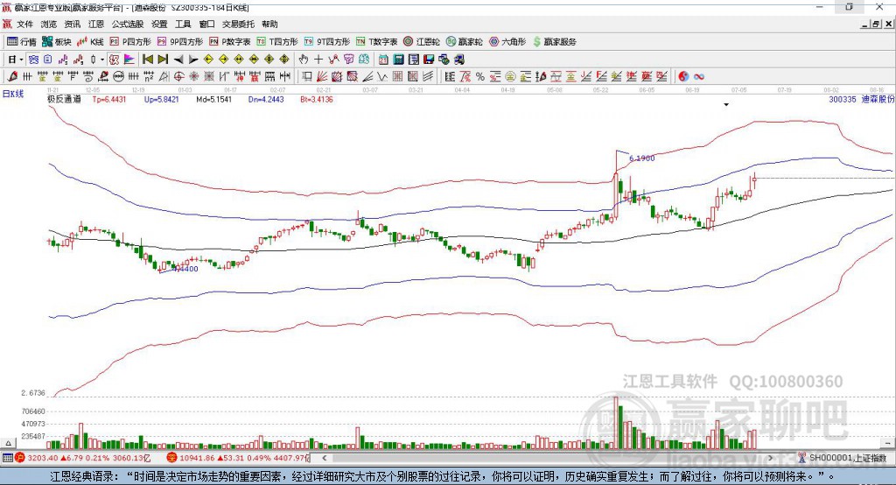Select the hand pan tool
Image resolution: width=896 pixels, height=485 pixels.
pyautogui.click(x=304, y=60)
